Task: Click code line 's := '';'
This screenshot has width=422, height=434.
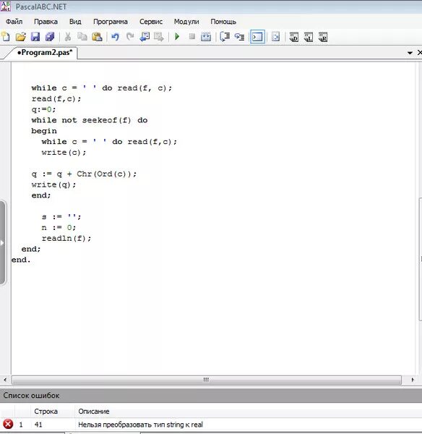Action: 61,217
